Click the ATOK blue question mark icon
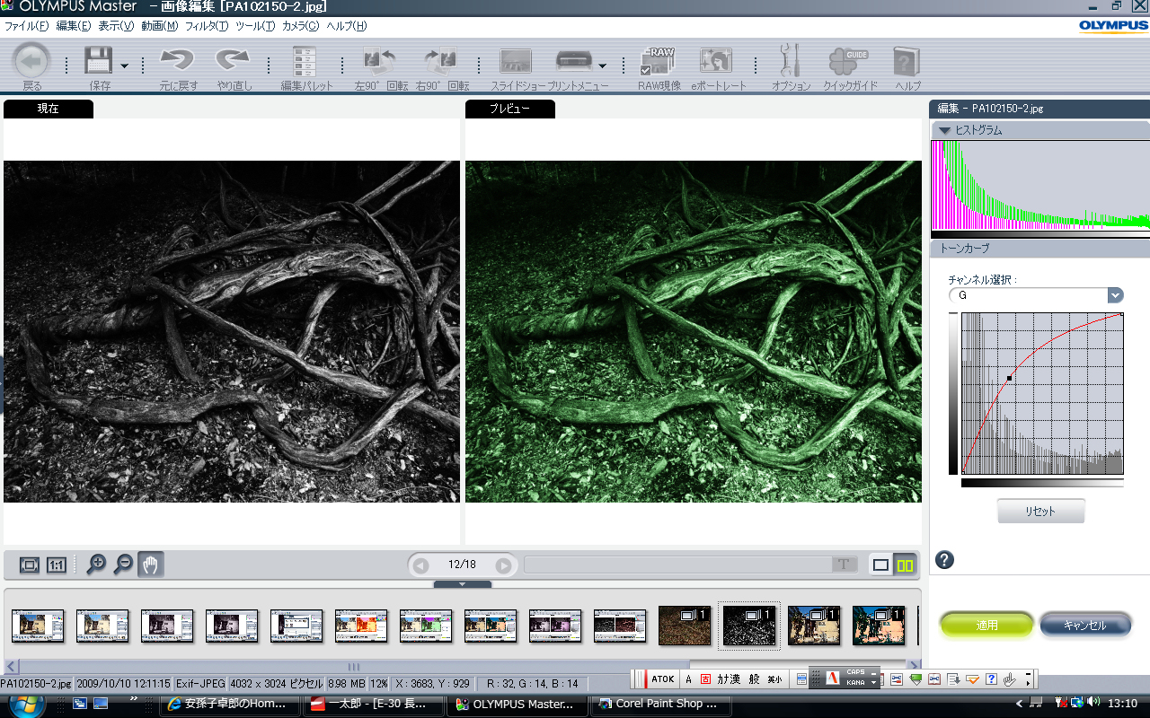Screen dimensions: 1150x718 (991, 679)
